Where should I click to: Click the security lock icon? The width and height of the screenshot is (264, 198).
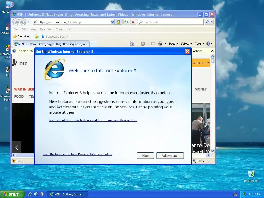118,22
